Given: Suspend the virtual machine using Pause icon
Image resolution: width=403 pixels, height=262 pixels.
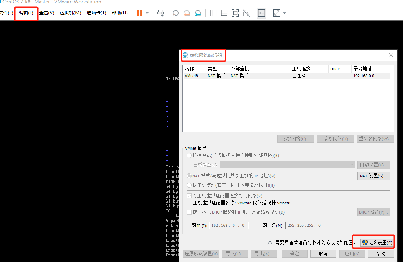Looking at the screenshot, I should coord(140,13).
